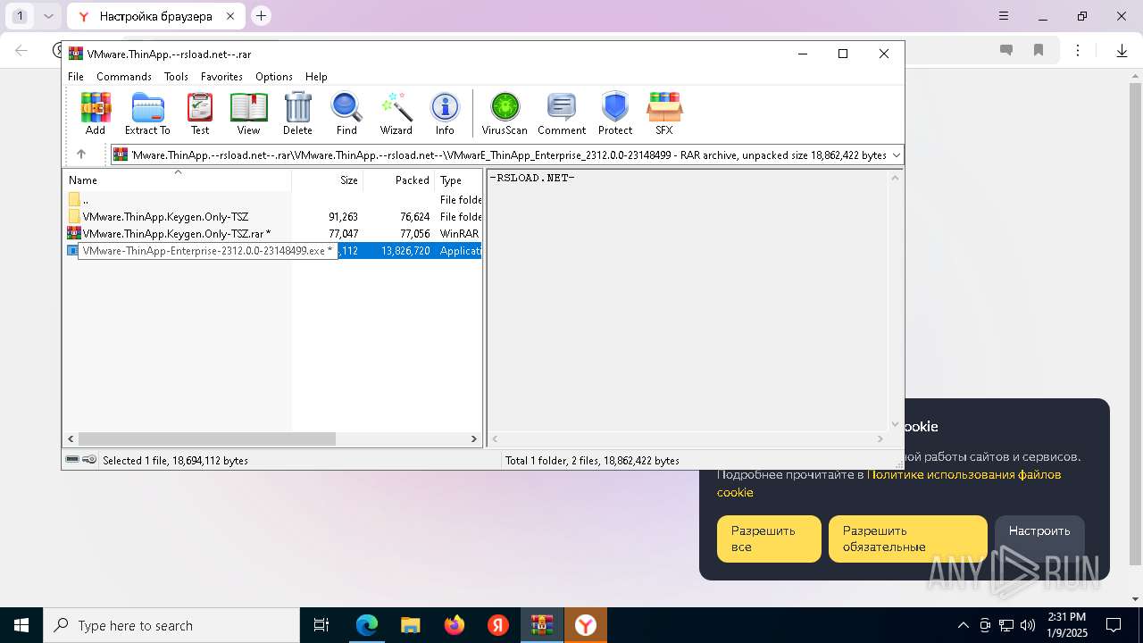1143x643 pixels.
Task: Click comment pane scroll up arrow
Action: [896, 178]
